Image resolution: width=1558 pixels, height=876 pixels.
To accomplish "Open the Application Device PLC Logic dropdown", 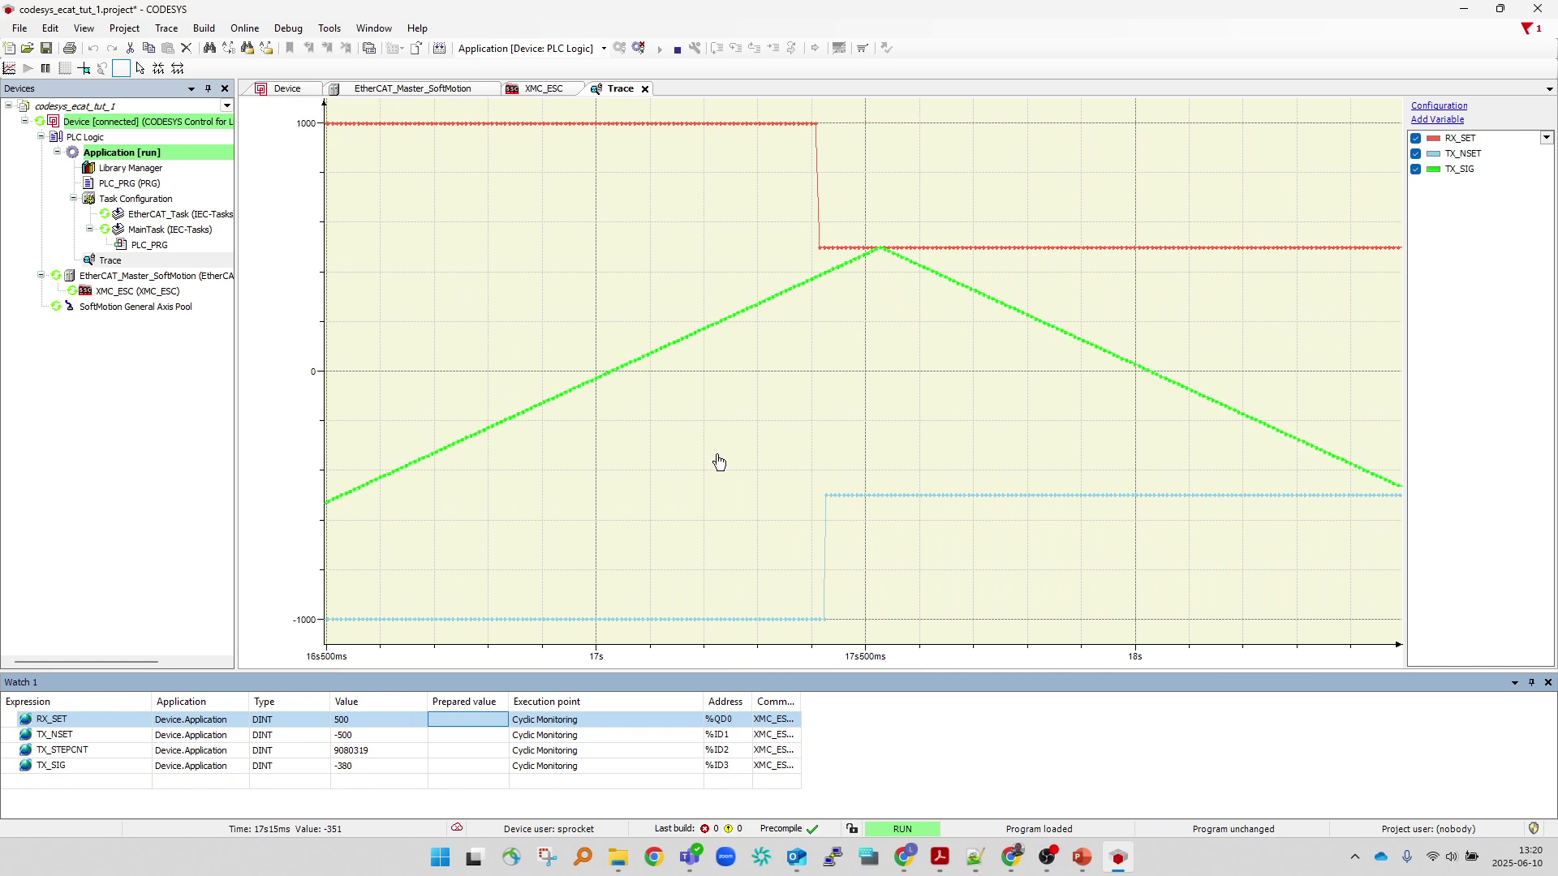I will tap(604, 49).
